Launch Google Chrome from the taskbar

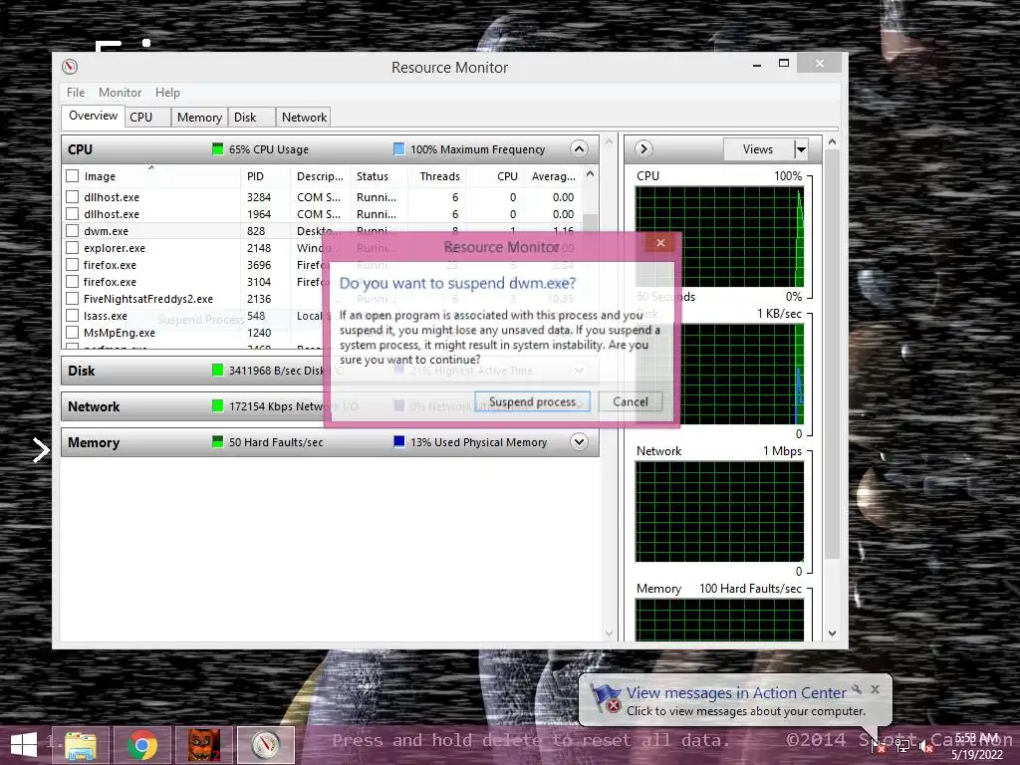142,745
